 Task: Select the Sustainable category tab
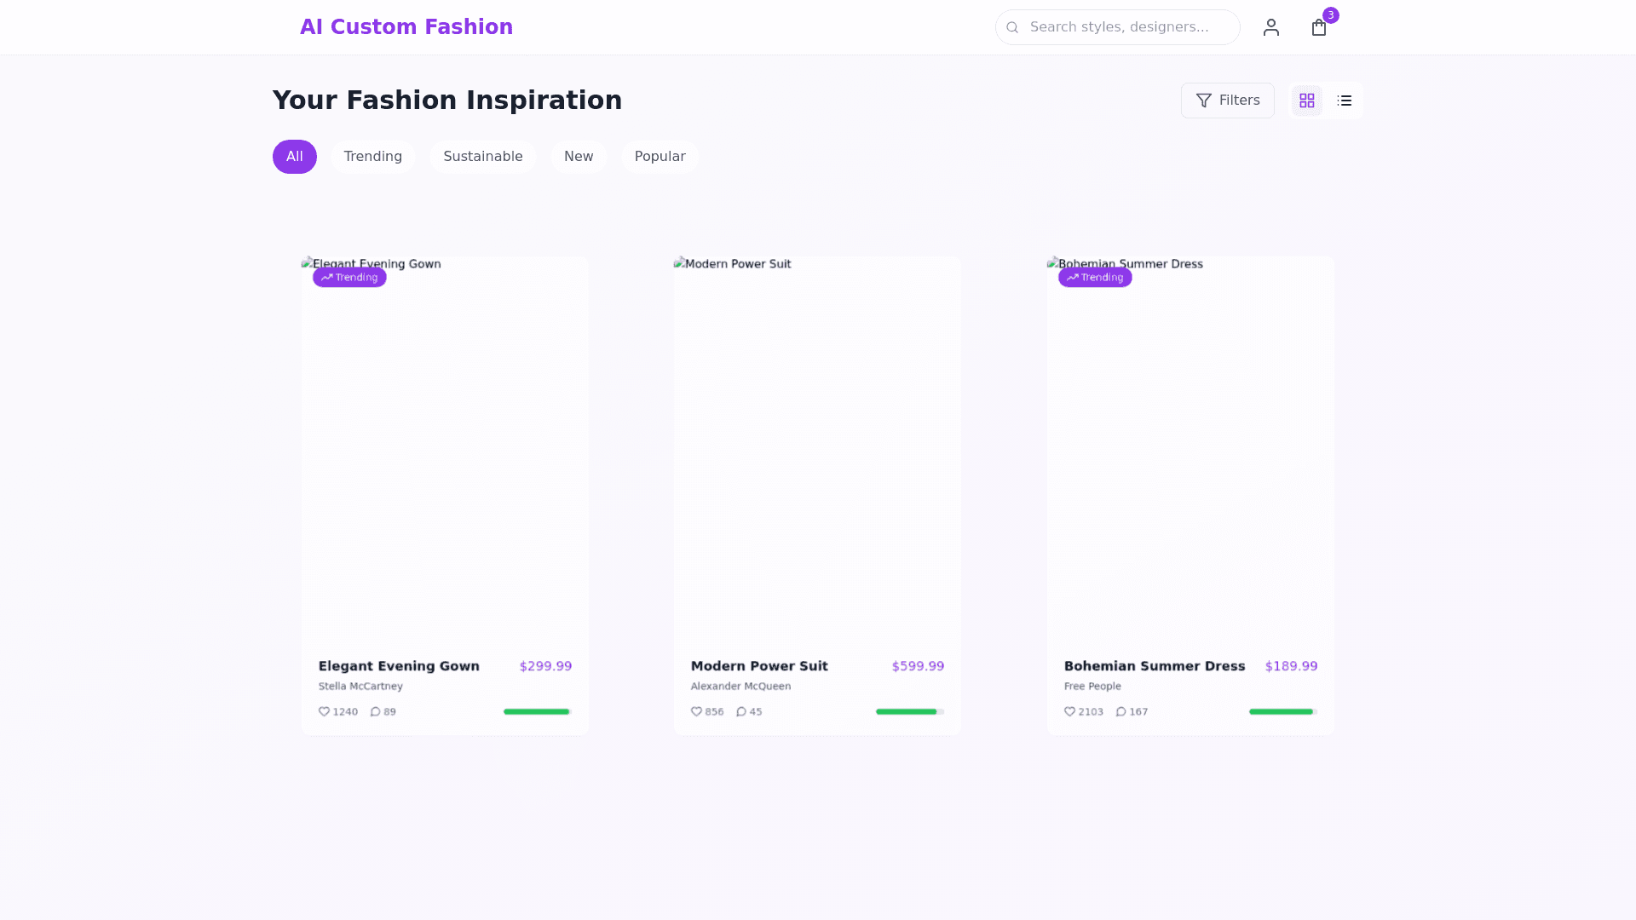coord(482,157)
